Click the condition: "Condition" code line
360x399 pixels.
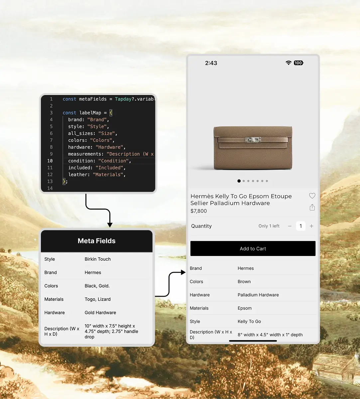pos(100,161)
